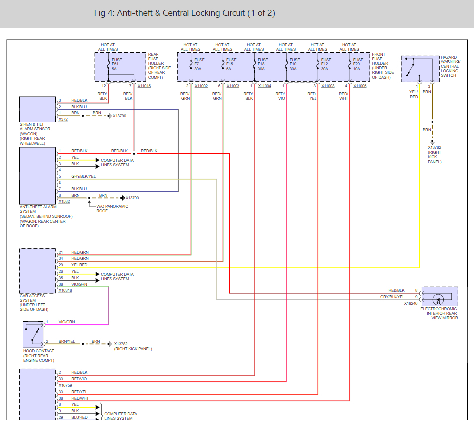Click fuse F29 symbol in front fuse holder
The height and width of the screenshot is (428, 474).
[x=350, y=64]
